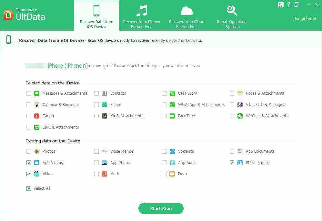322x221 pixels.
Task: Click the Calendar app icon
Action: pyautogui.click(x=37, y=105)
